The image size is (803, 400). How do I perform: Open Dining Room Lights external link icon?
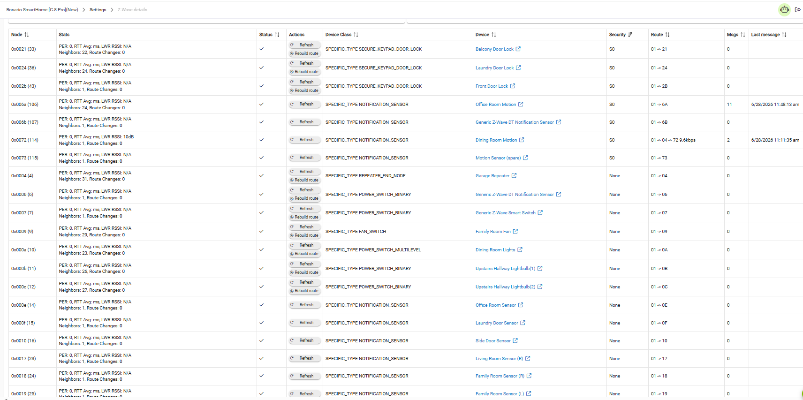pyautogui.click(x=520, y=249)
